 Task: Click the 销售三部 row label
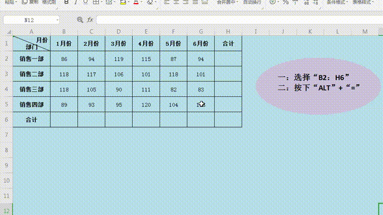32,89
